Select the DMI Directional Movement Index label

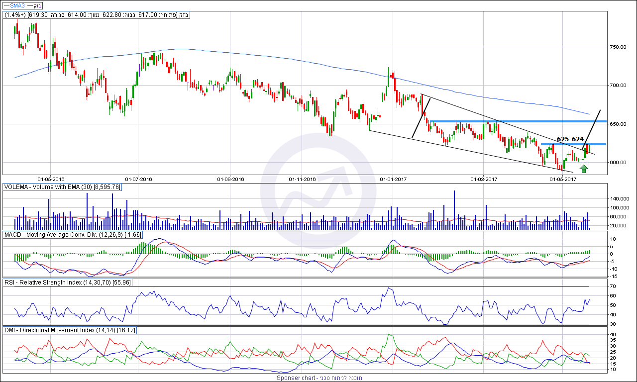69,330
